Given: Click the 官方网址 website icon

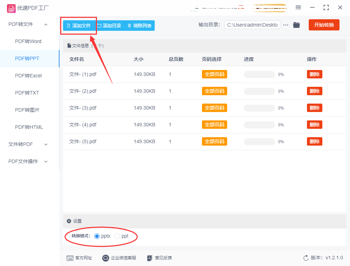Looking at the screenshot, I should click(70, 258).
